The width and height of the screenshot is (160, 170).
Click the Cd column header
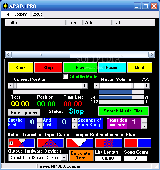[x=134, y=23]
